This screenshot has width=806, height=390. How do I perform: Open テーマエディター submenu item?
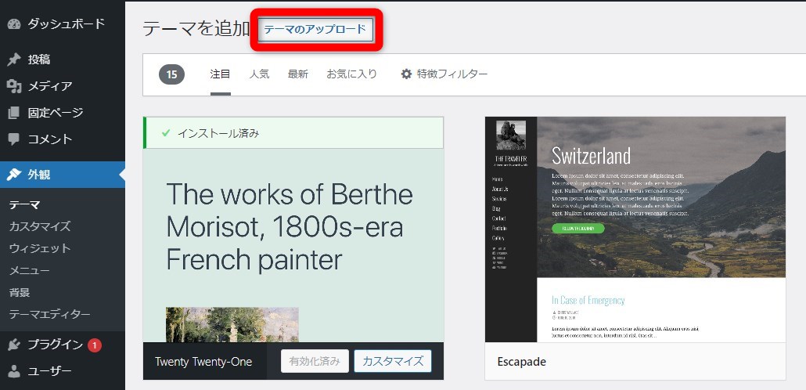[x=49, y=314]
